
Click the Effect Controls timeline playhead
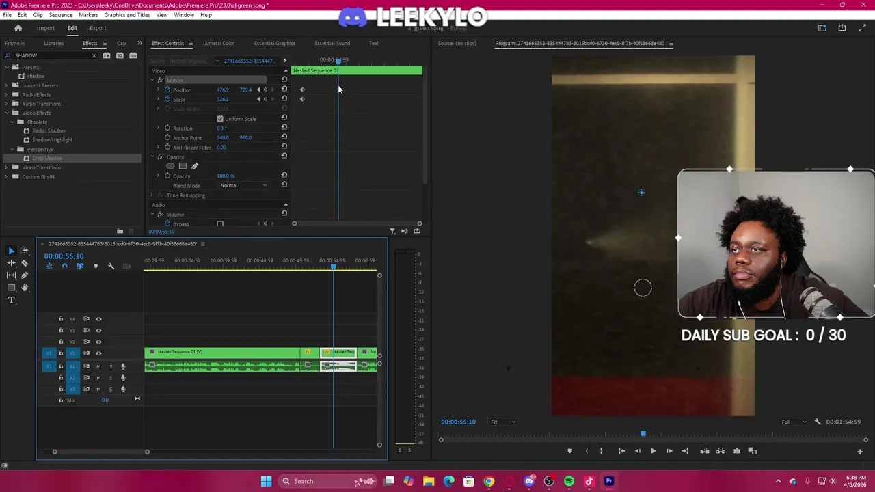[338, 60]
